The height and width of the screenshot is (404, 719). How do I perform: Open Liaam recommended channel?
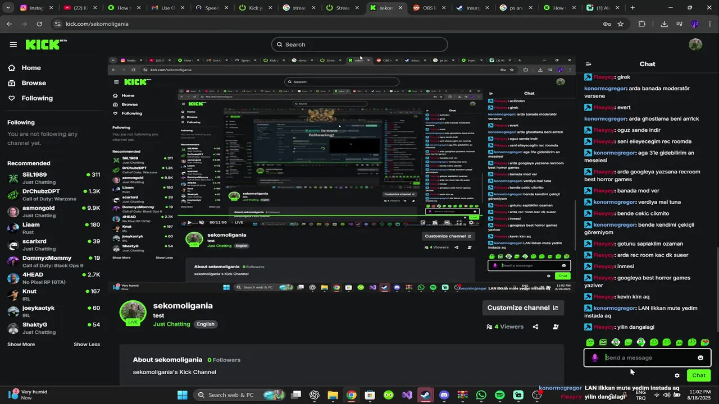(x=53, y=228)
